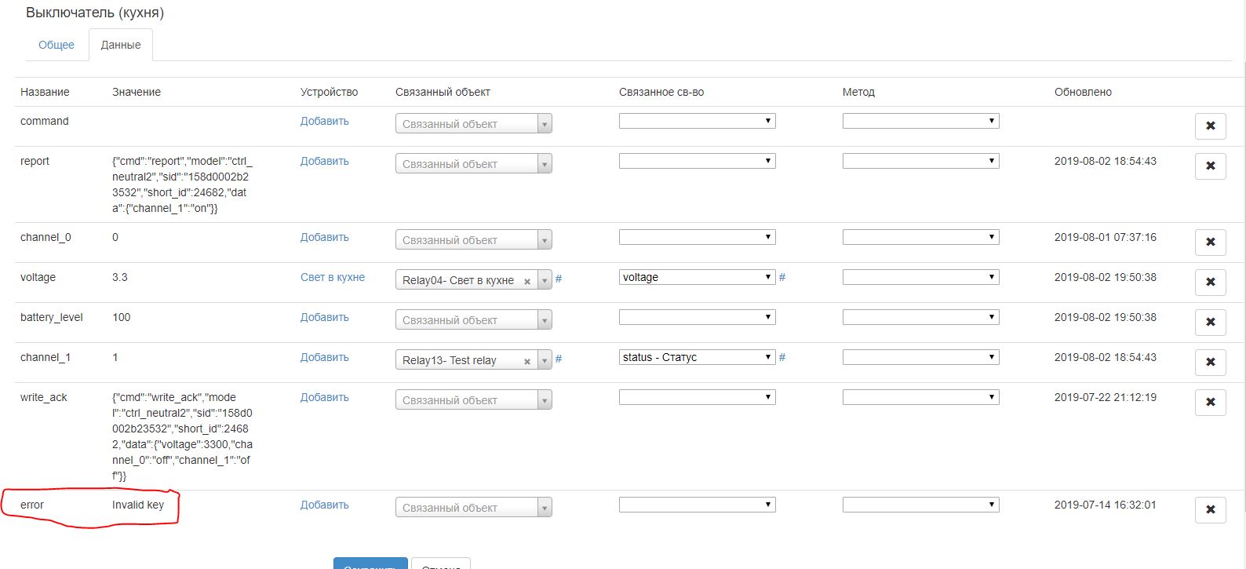This screenshot has height=569, width=1246.
Task: Delete the channel_0 row with X
Action: point(1210,242)
